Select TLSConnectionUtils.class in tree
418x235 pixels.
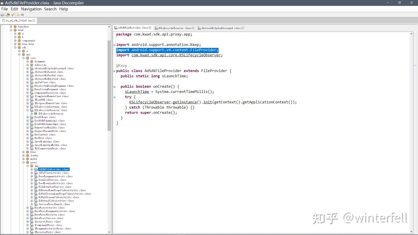coord(50,149)
